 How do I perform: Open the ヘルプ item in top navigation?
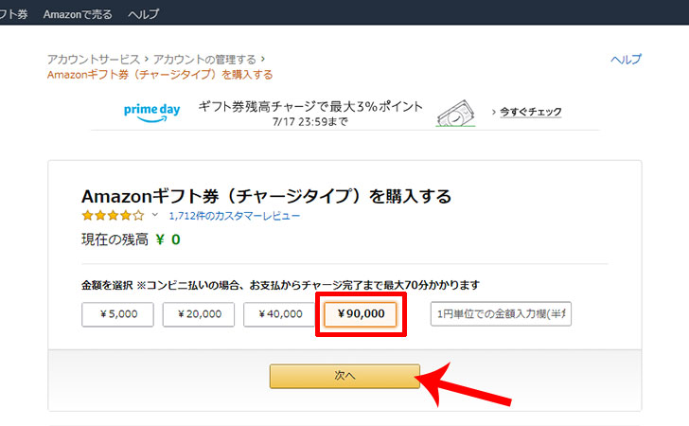coord(143,14)
